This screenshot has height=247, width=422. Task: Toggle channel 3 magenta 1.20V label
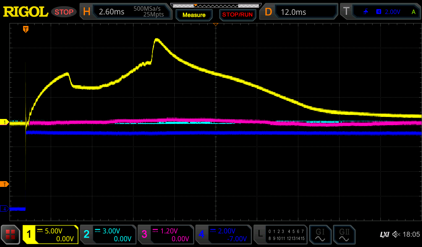tap(165, 235)
